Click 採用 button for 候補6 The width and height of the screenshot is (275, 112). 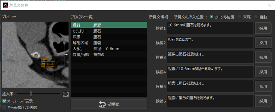(263, 101)
